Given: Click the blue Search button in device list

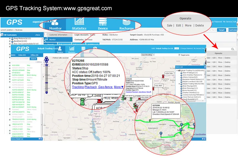Looking at the screenshot, I should (x=33, y=59).
